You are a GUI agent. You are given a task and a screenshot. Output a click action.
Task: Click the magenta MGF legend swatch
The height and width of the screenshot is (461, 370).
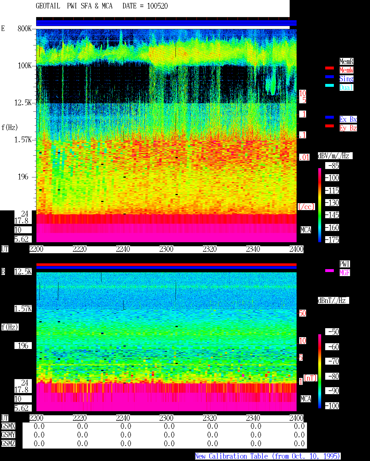point(330,271)
